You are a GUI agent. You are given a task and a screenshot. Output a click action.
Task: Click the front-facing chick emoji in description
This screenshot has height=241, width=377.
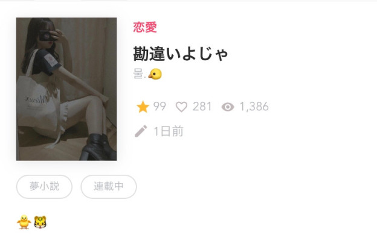coord(24,222)
